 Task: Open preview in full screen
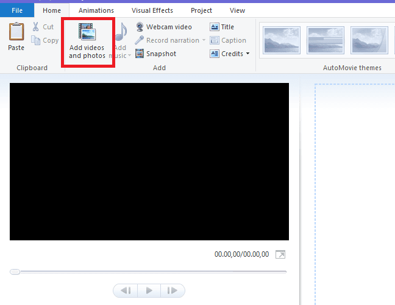[280, 254]
